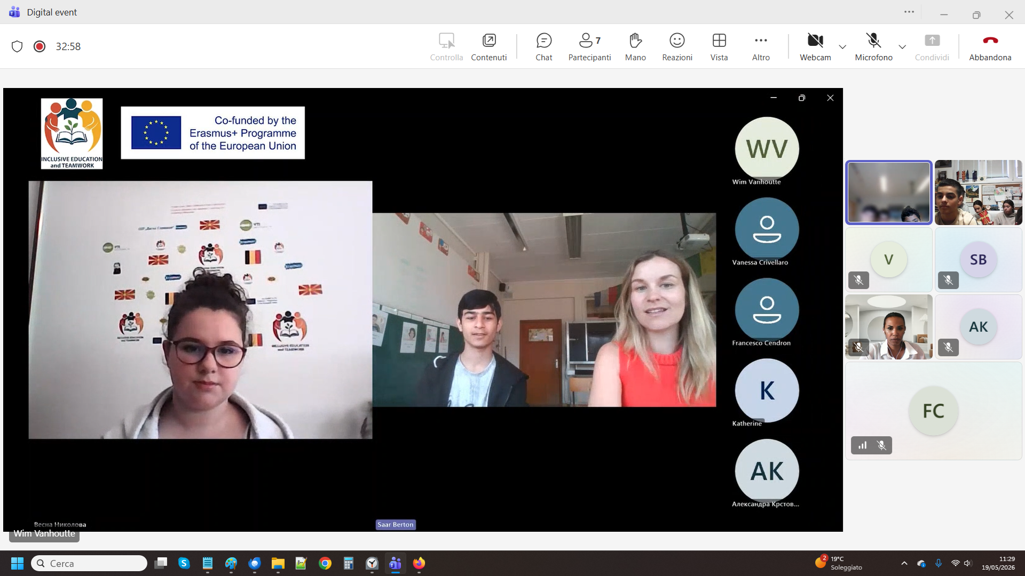1025x576 pixels.
Task: Open Google Chrome from taskbar
Action: coord(325,563)
